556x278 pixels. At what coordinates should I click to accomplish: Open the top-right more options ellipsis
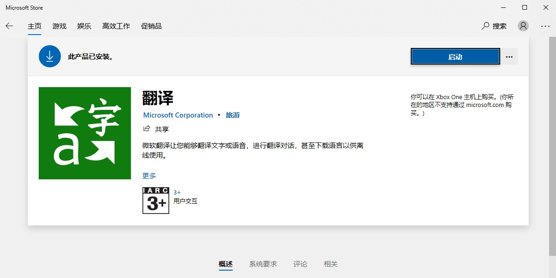[x=545, y=26]
